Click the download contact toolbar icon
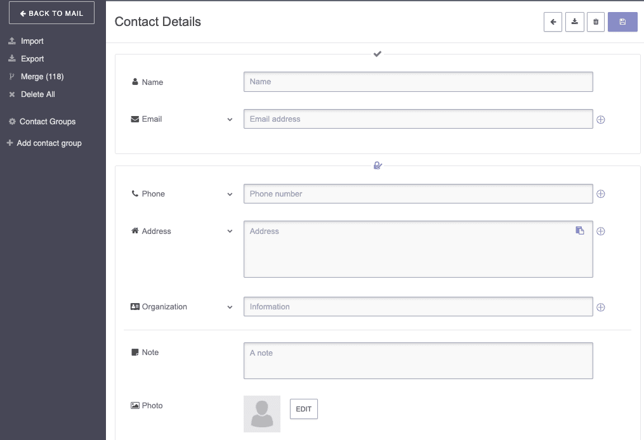644x440 pixels. point(575,22)
